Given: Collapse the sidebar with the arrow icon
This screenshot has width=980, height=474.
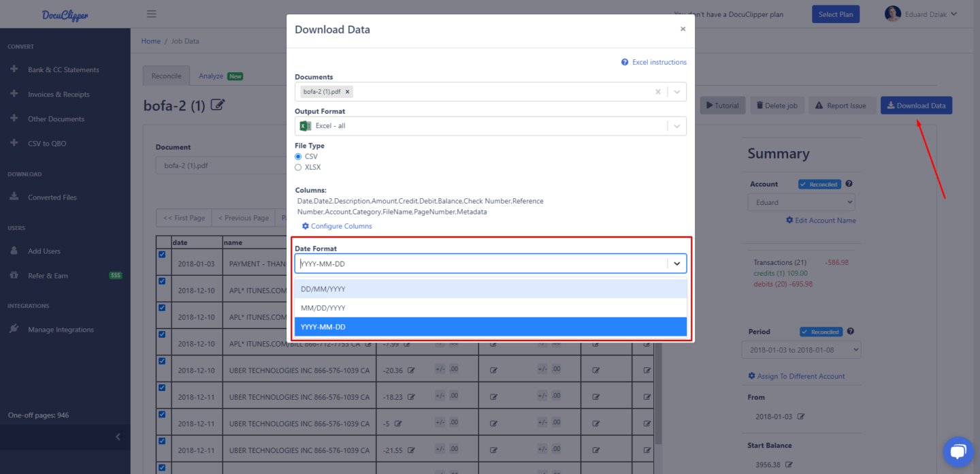Looking at the screenshot, I should pyautogui.click(x=118, y=437).
